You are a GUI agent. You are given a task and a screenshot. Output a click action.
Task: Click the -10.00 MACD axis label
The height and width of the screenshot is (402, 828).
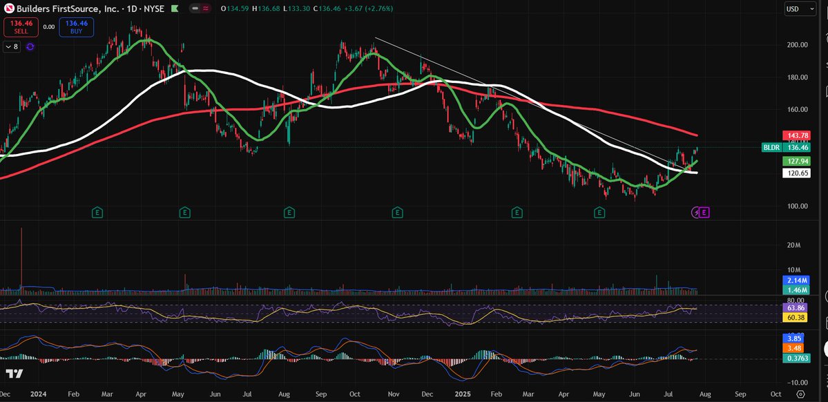click(798, 383)
